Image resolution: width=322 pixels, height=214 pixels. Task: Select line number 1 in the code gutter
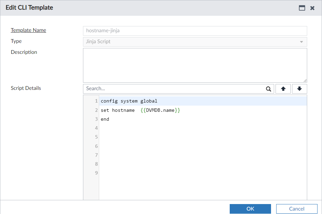(x=96, y=101)
